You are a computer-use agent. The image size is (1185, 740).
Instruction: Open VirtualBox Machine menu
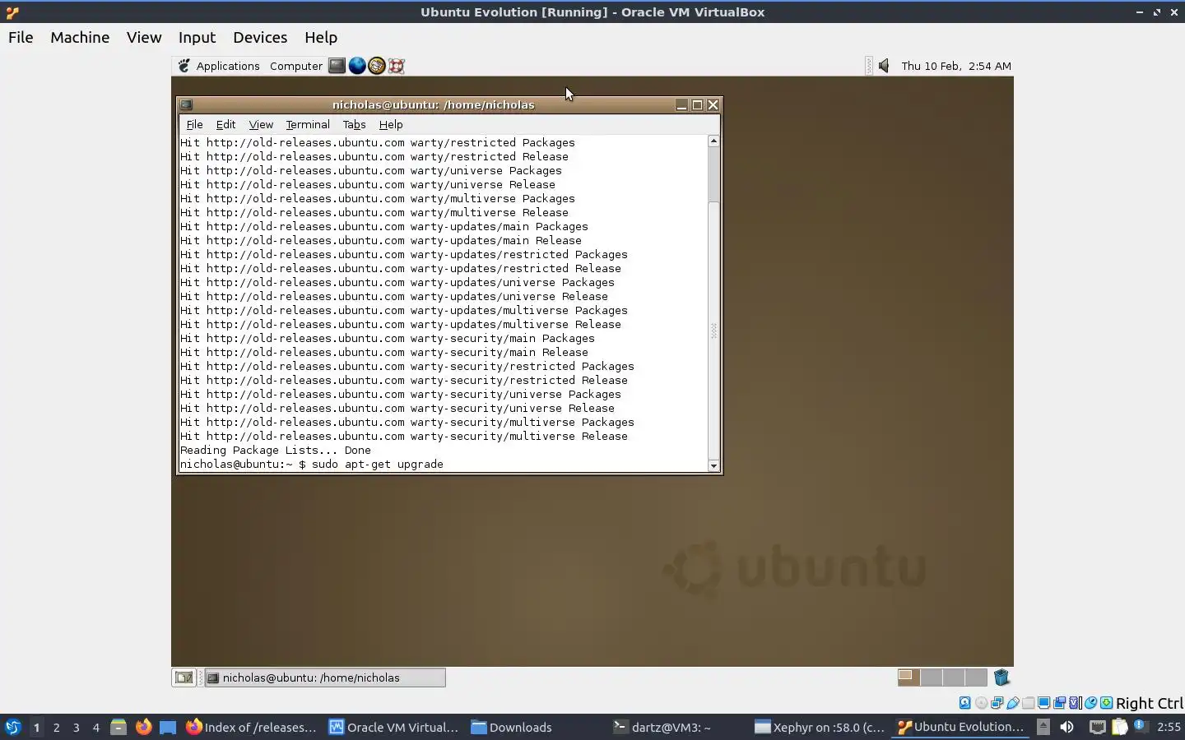pyautogui.click(x=80, y=37)
